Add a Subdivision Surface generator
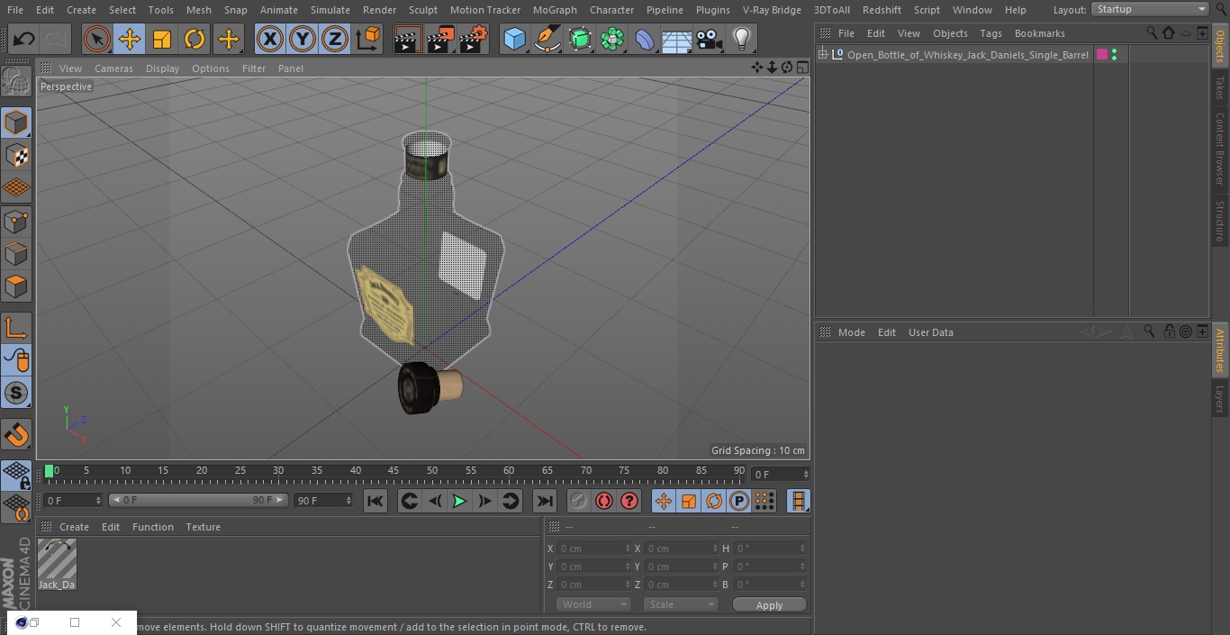Screen dimensions: 1230x635 pyautogui.click(x=580, y=39)
